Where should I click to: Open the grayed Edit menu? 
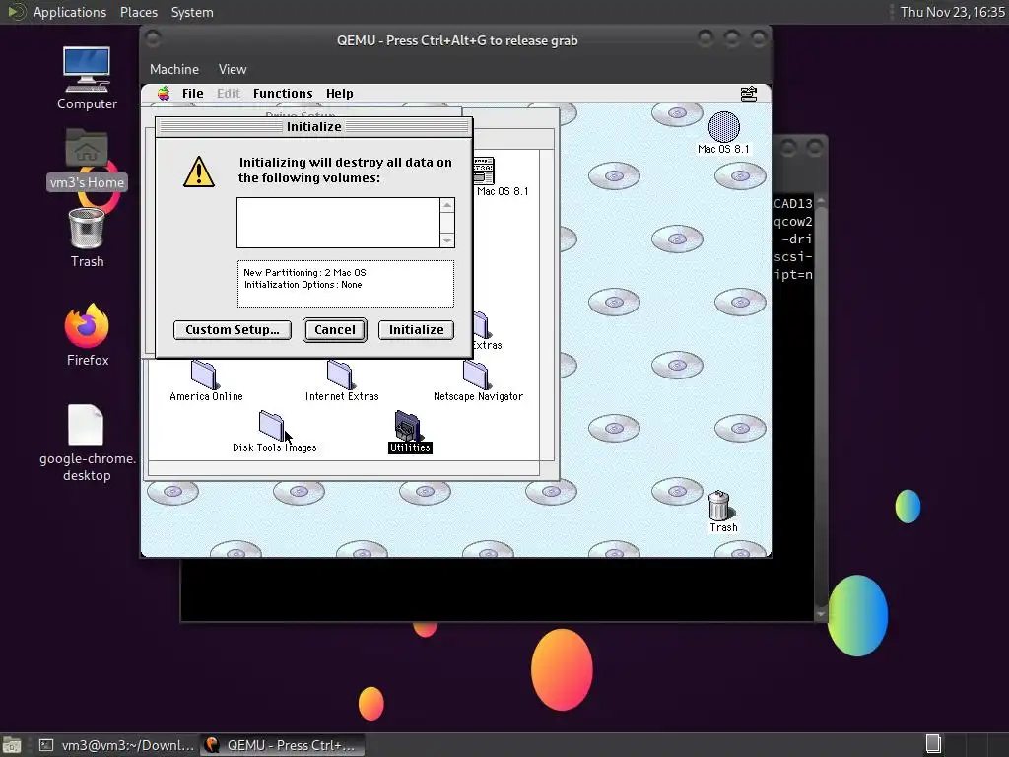pyautogui.click(x=229, y=94)
